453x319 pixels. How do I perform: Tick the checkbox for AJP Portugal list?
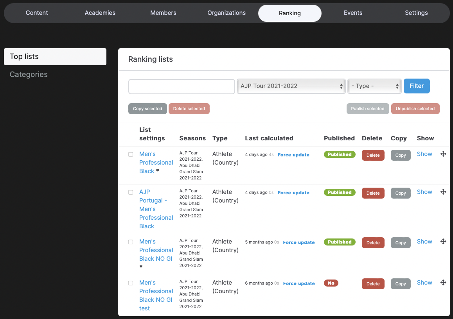click(131, 192)
